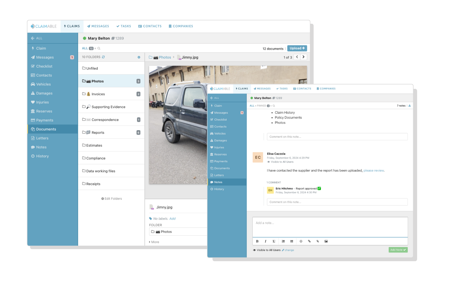Select the Invoices folder
This screenshot has width=467, height=288.
(111, 94)
